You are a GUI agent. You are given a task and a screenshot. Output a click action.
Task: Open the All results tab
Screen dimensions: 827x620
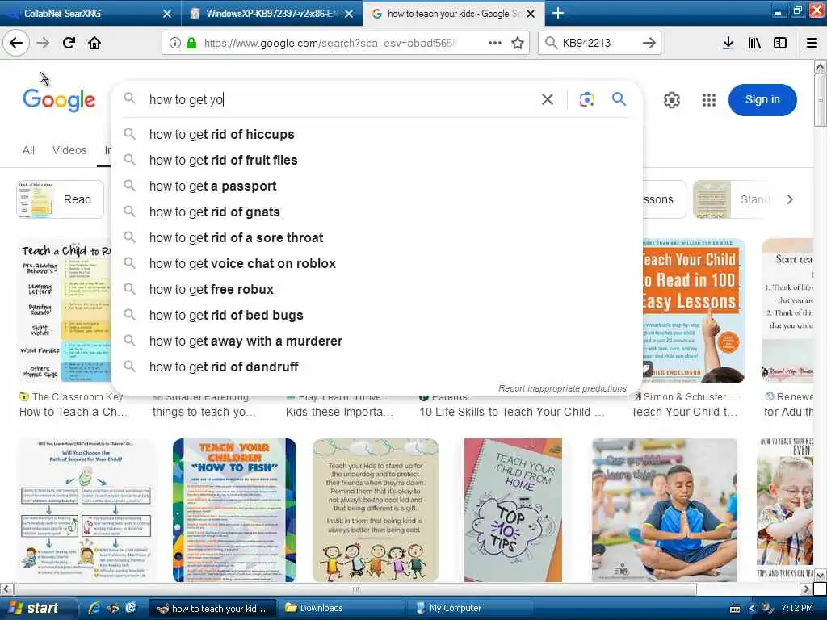pos(28,150)
